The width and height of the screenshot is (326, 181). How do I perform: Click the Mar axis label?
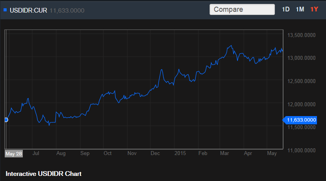[224, 153]
